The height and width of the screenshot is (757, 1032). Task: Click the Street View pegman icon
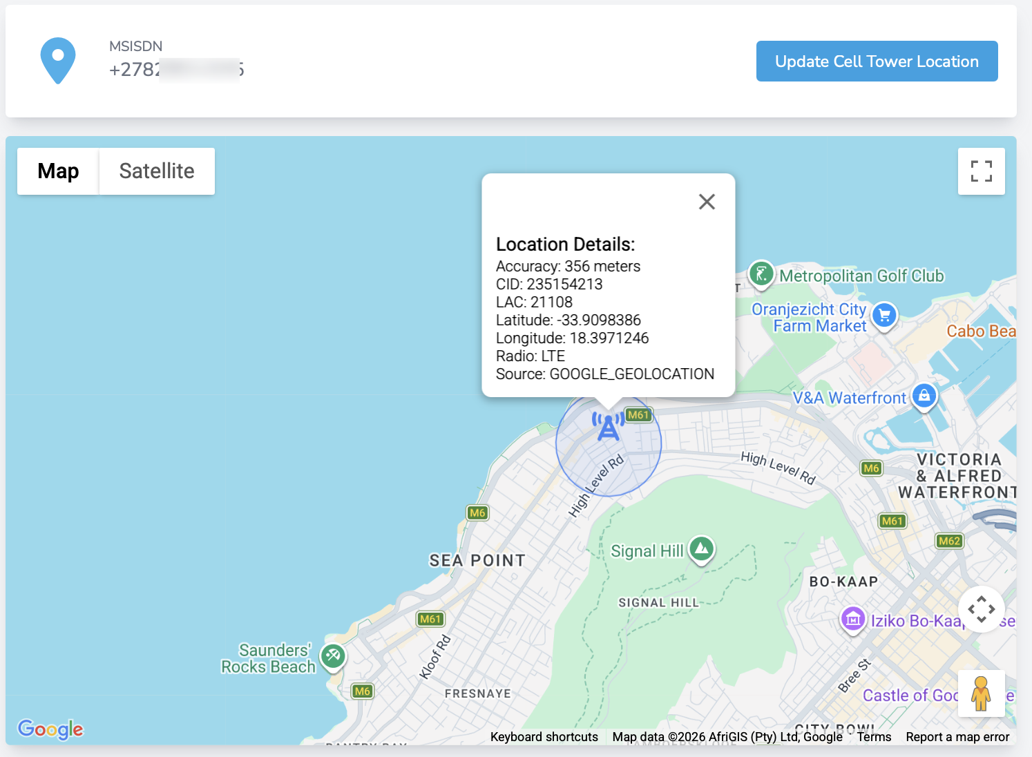981,693
